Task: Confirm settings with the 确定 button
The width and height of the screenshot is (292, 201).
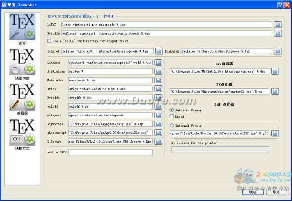Action: [253, 192]
